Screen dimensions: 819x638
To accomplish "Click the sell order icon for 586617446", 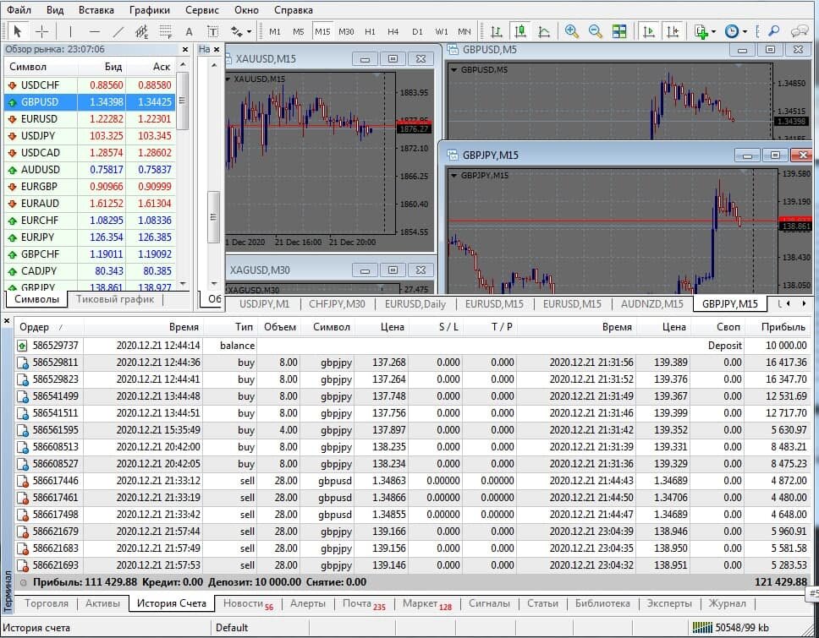I will (x=23, y=481).
